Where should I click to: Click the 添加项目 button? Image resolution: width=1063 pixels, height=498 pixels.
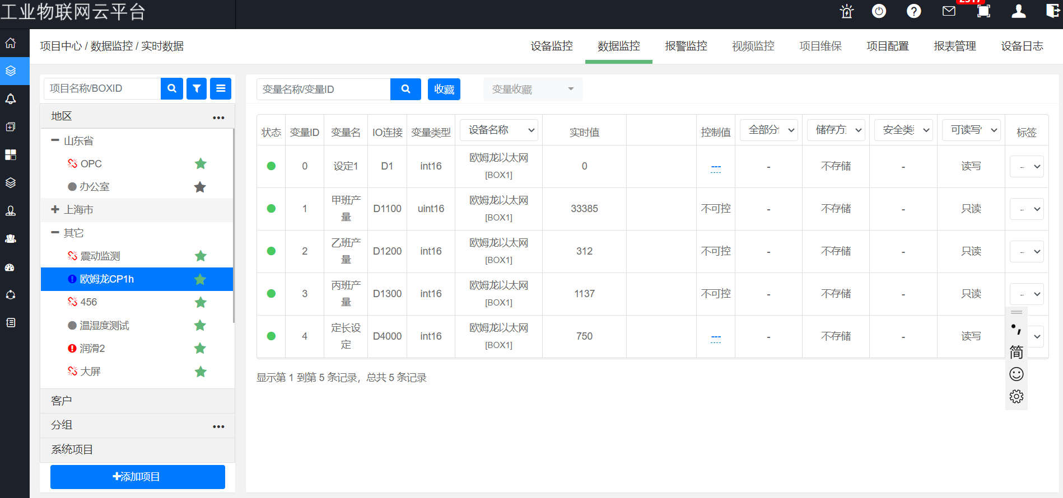[138, 477]
